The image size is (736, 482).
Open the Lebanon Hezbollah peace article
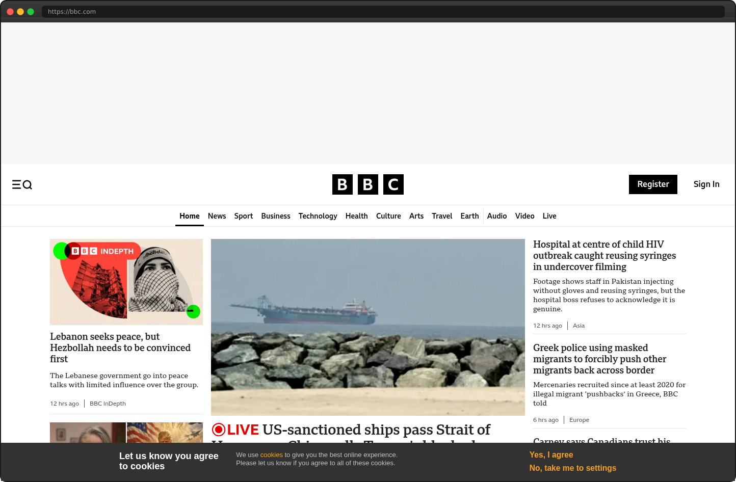coord(120,347)
